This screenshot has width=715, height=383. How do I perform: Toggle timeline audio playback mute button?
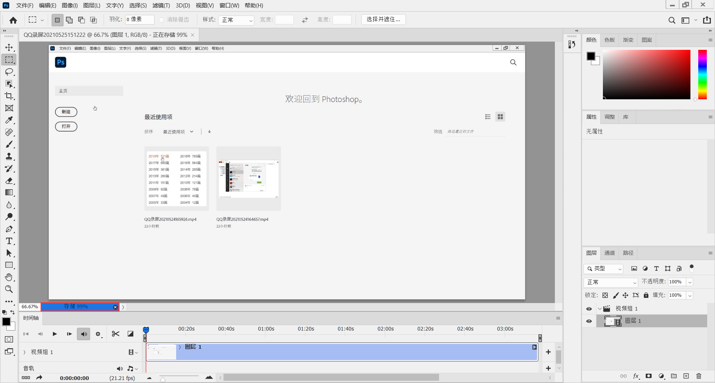pyautogui.click(x=84, y=334)
